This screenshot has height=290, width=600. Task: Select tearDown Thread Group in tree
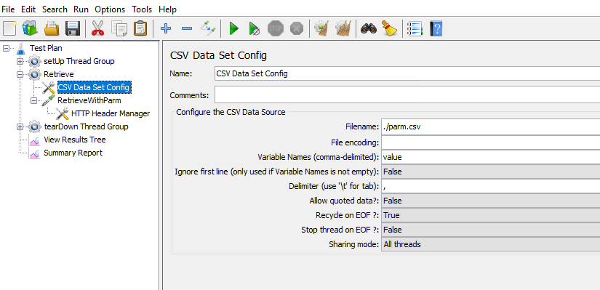(x=86, y=126)
